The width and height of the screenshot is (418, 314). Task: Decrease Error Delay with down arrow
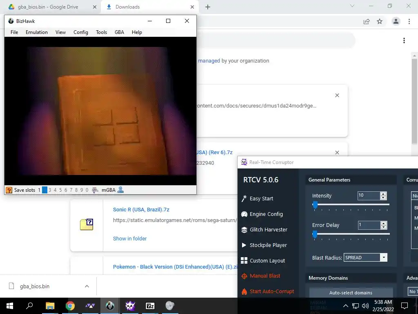pos(384,227)
